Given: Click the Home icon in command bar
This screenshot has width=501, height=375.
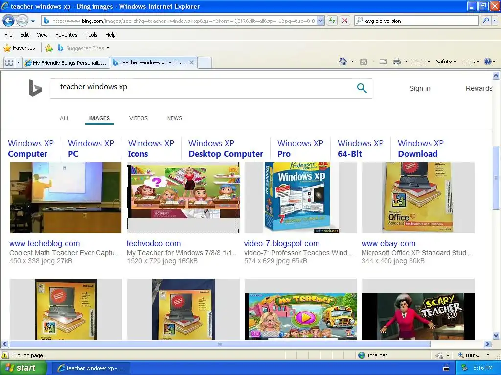Looking at the screenshot, I should [343, 62].
